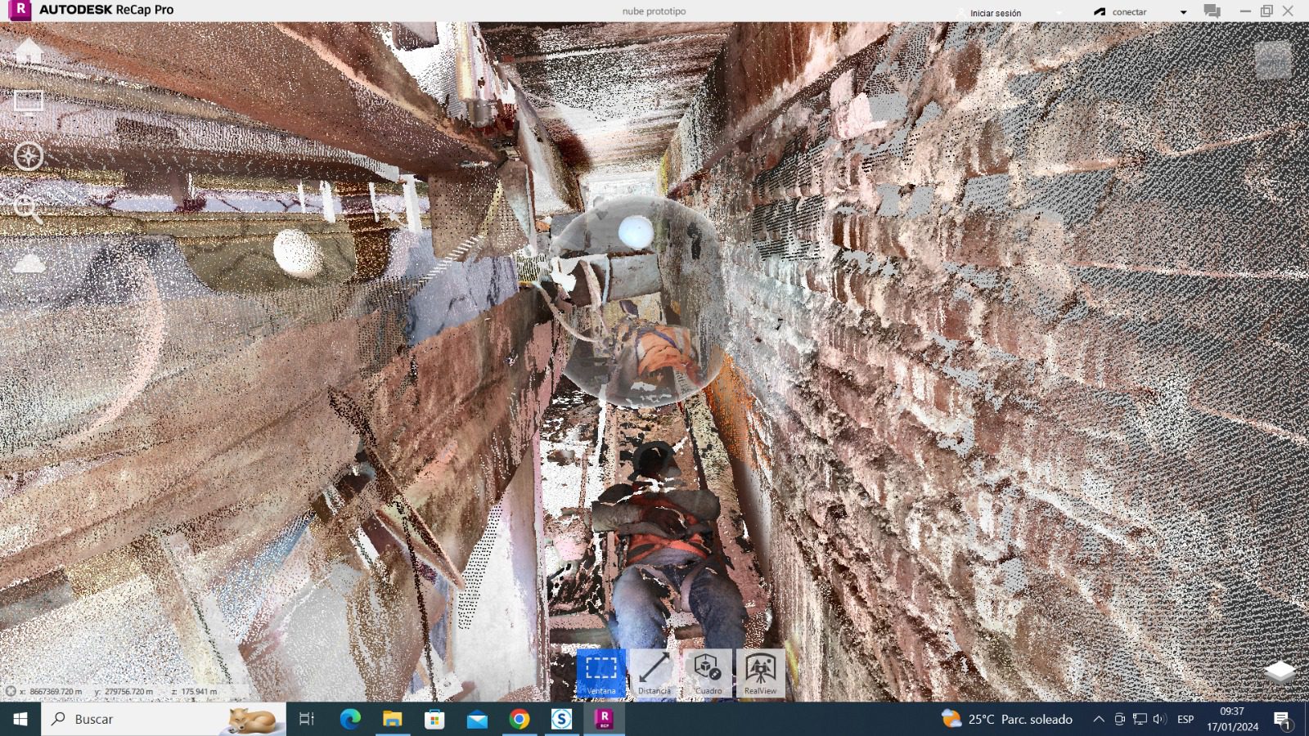
Task: Select the compass navigation tool
Action: coord(29,156)
